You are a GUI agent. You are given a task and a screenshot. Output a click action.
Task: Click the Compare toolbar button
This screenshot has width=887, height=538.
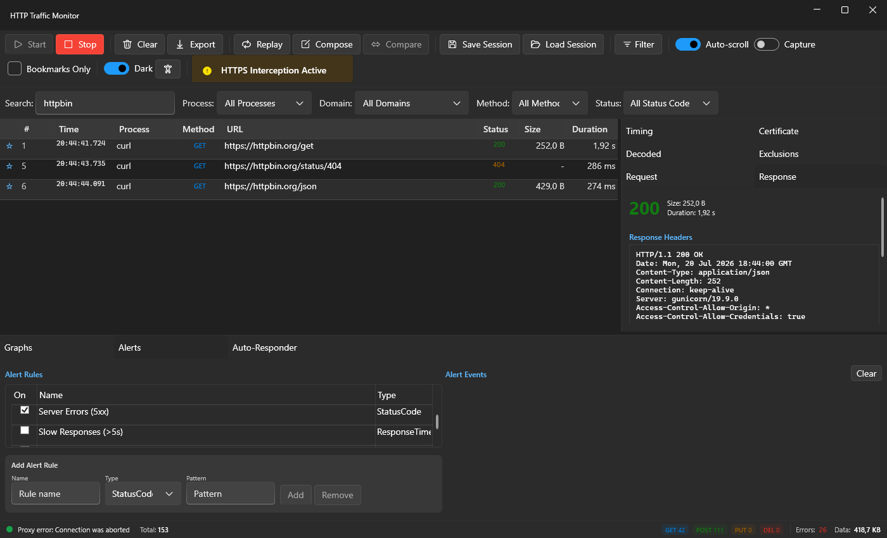pyautogui.click(x=396, y=44)
